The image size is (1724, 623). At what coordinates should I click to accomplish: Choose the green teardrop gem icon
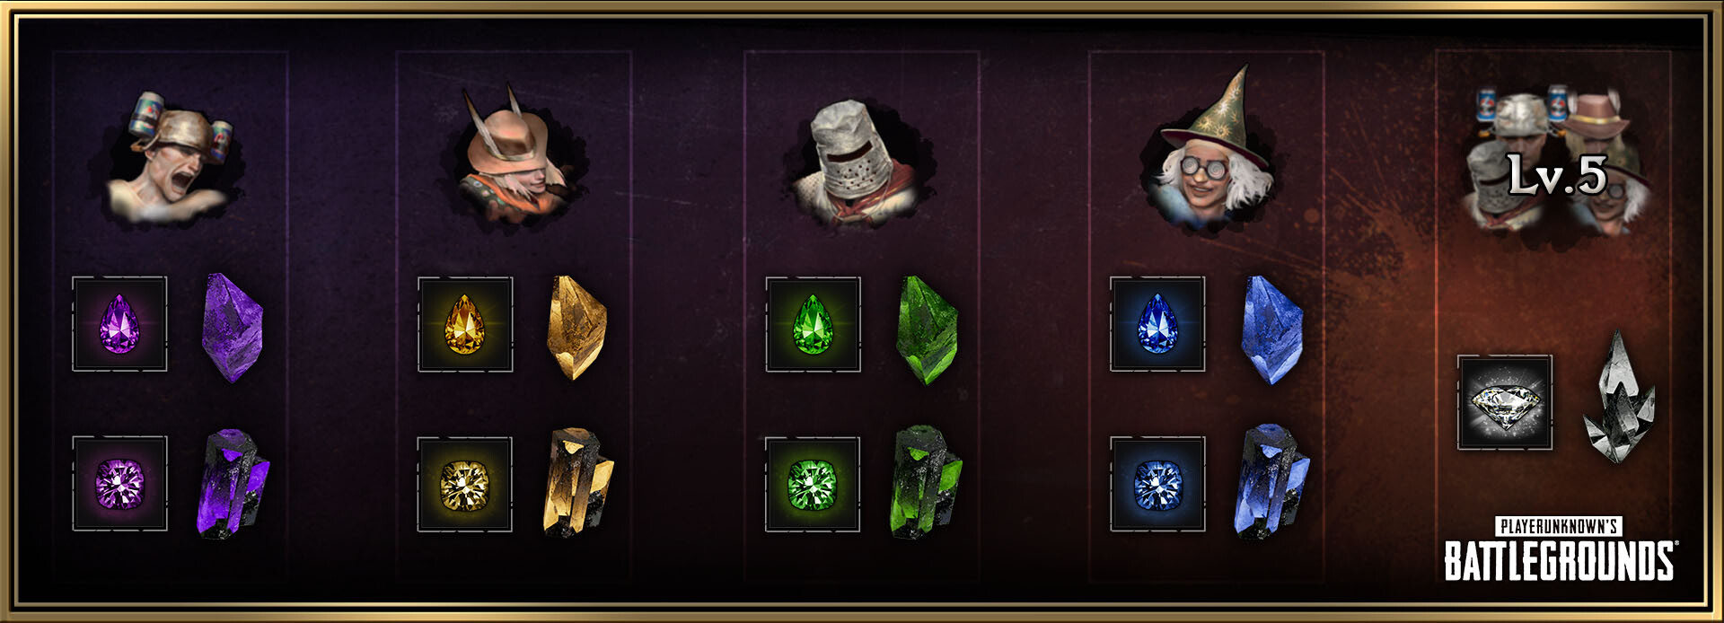coord(813,324)
